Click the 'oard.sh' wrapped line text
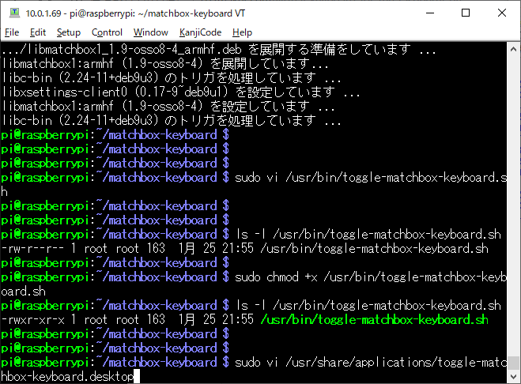 pyautogui.click(x=23, y=292)
